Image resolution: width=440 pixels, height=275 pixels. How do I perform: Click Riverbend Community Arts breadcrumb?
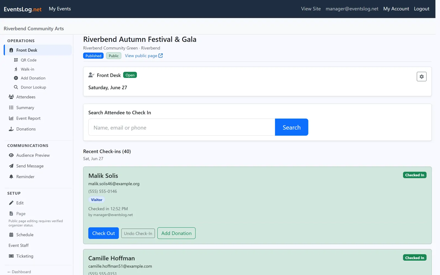(x=34, y=29)
